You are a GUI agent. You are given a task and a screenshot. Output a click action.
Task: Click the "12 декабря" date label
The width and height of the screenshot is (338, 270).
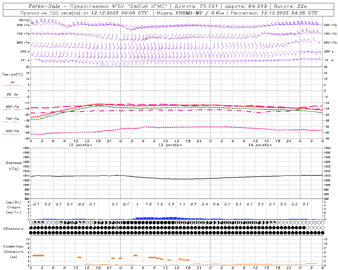(80, 145)
